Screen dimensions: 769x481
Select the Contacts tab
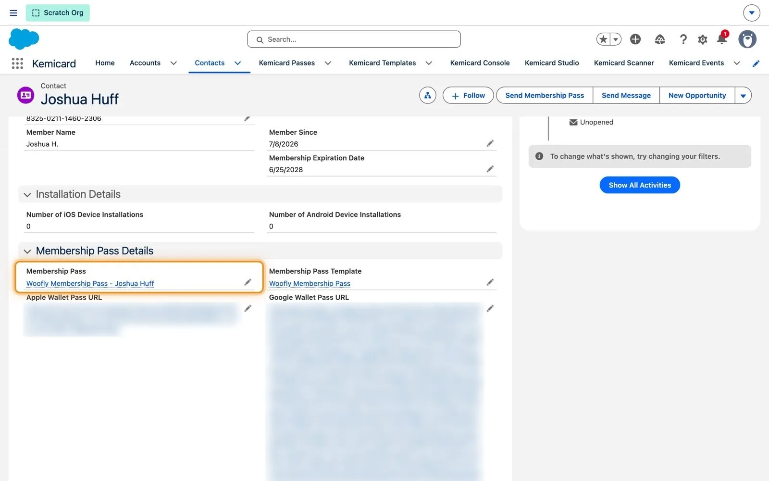pyautogui.click(x=210, y=63)
